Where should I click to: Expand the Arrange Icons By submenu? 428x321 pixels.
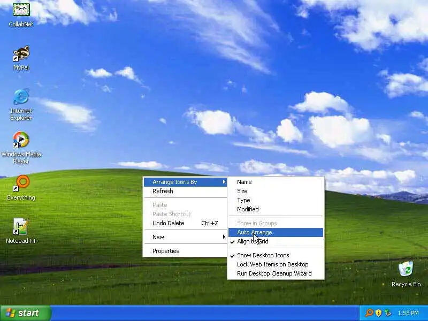[x=185, y=182]
